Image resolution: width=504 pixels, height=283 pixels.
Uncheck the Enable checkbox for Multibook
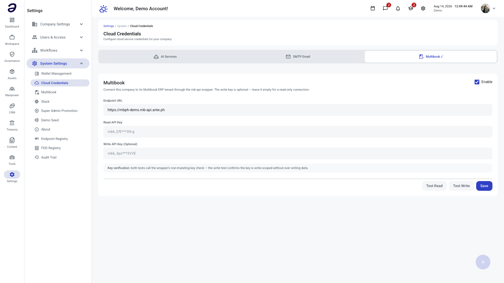[477, 82]
